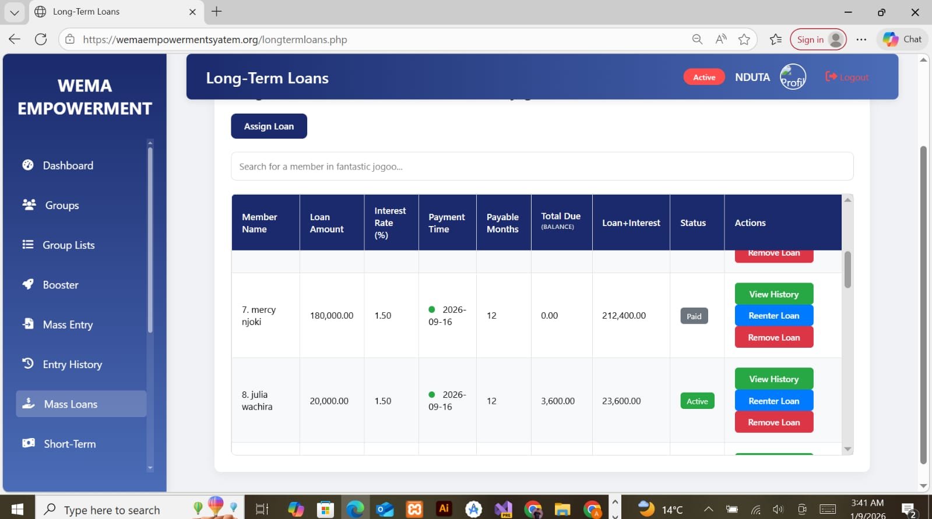Image resolution: width=932 pixels, height=519 pixels.
Task: Open Adobe Illustrator from taskbar
Action: coord(444,509)
